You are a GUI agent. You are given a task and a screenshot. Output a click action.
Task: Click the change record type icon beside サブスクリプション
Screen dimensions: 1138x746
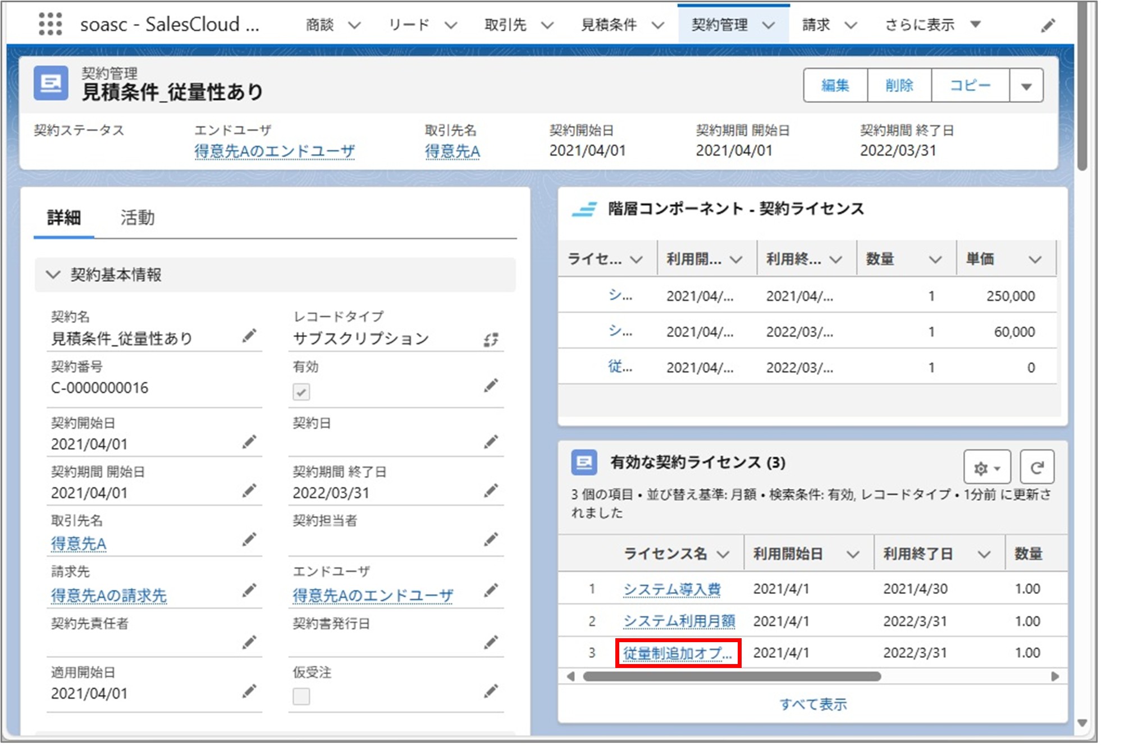point(491,339)
